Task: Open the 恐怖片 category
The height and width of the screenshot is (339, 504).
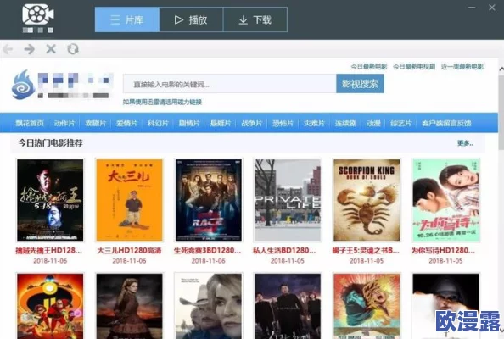Action: click(283, 123)
